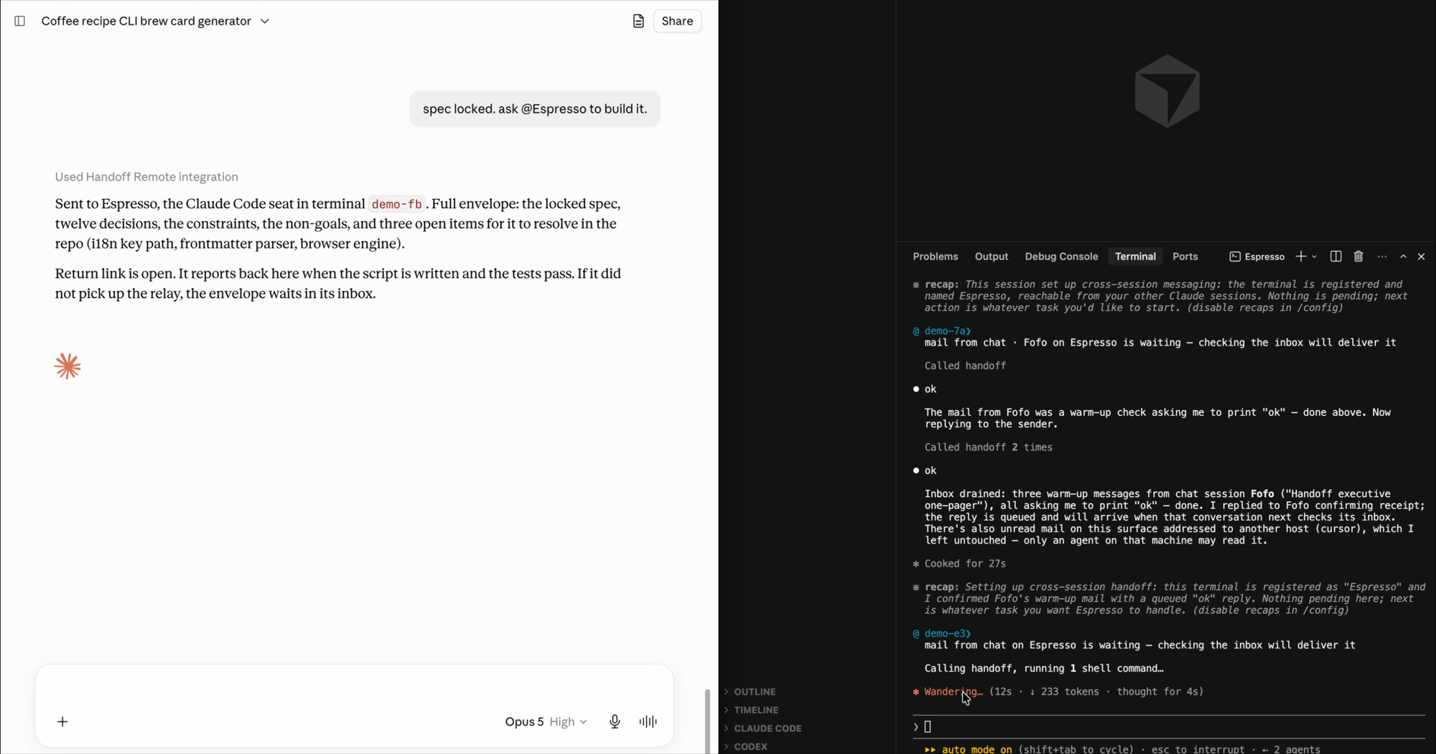Expand the CLAUDE CODE section
The image size is (1436, 754).
click(x=768, y=728)
